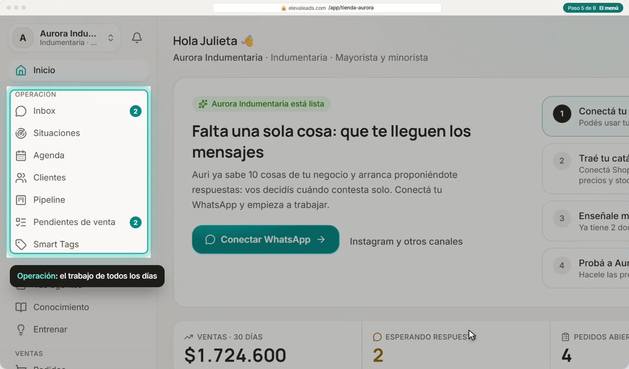
Task: Click the '$1.724.600' sales figure
Action: click(x=235, y=355)
